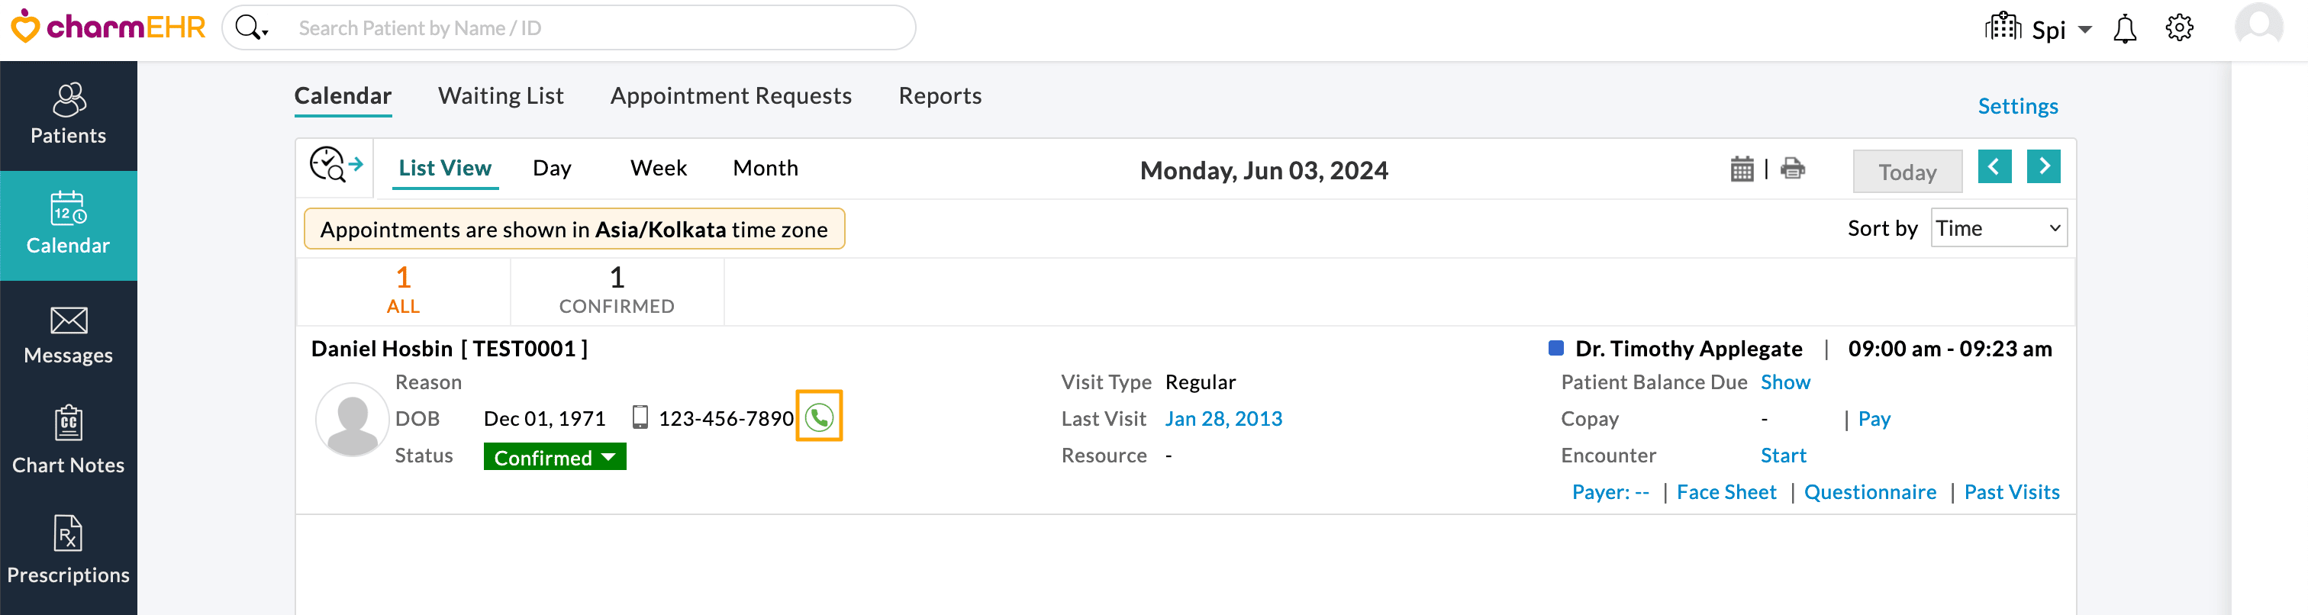
Task: Click the Search Patient input field
Action: click(592, 29)
